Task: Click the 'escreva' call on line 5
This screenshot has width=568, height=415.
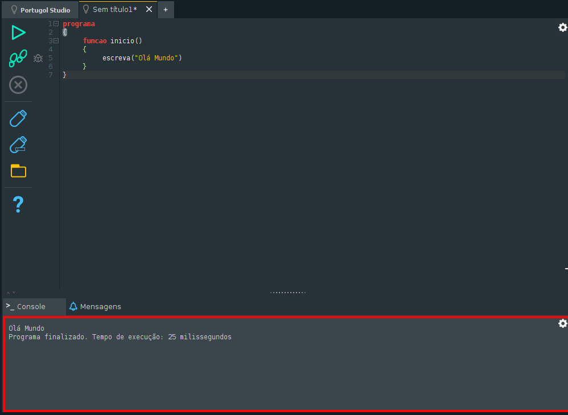Action: 116,57
